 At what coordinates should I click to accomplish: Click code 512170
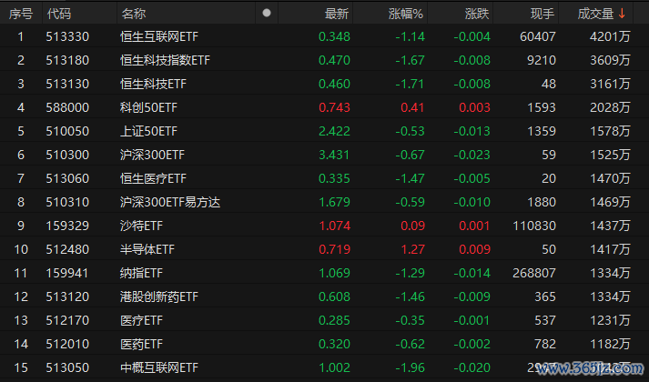(67, 320)
